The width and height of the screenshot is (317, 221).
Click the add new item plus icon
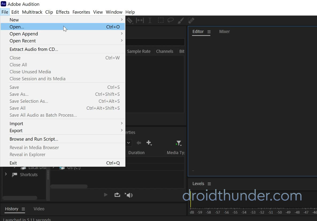pyautogui.click(x=149, y=143)
